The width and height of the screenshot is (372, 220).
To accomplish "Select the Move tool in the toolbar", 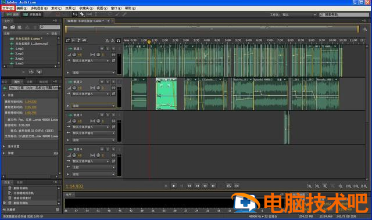I will (75, 15).
